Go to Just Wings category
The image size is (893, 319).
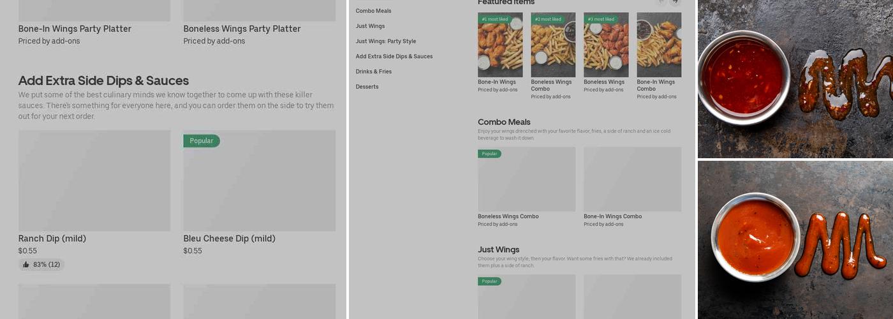(371, 26)
